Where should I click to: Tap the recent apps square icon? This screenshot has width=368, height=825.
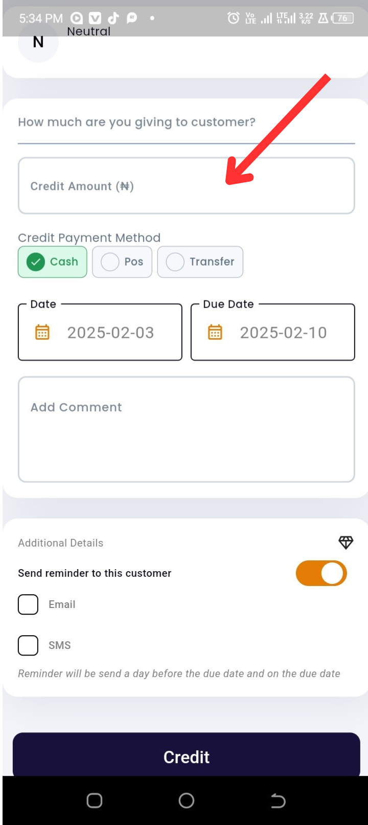click(95, 800)
